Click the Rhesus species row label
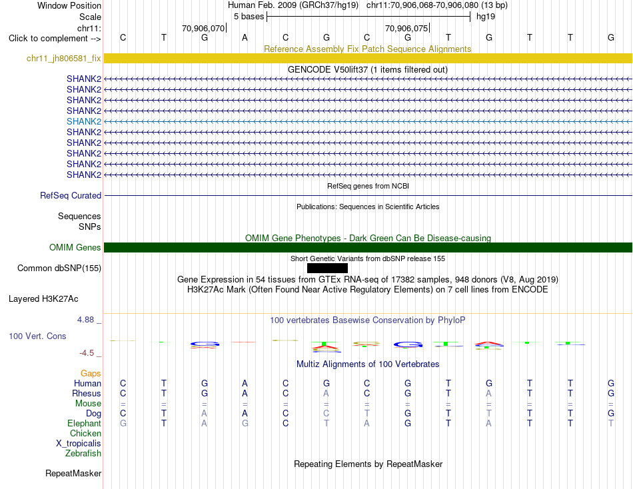The height and width of the screenshot is (489, 633). [x=87, y=393]
